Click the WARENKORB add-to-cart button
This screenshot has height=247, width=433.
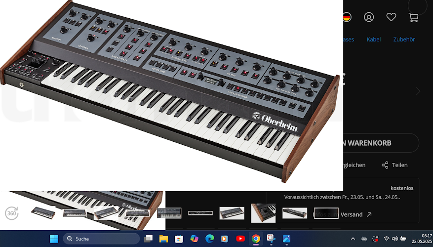coord(381,143)
